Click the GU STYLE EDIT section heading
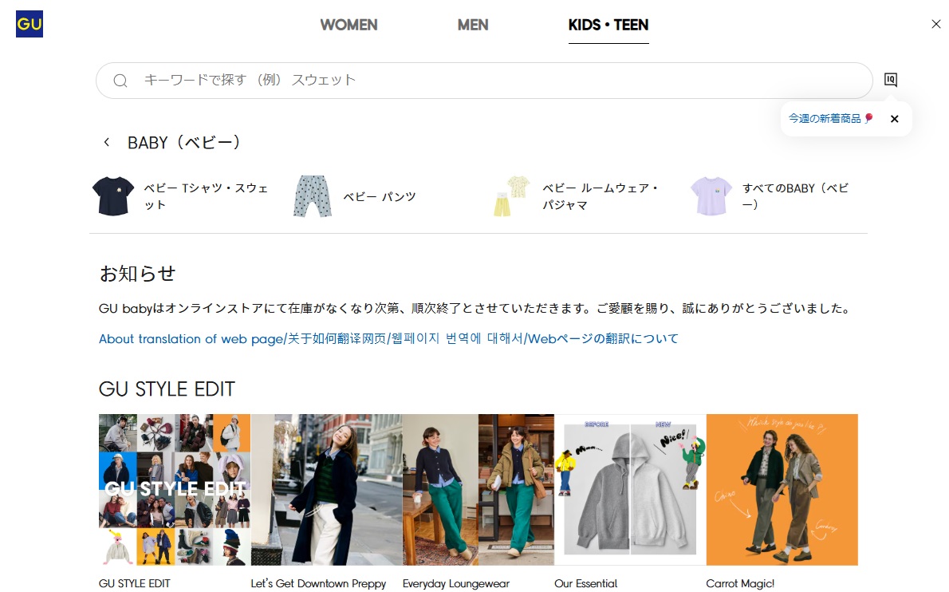 point(167,389)
